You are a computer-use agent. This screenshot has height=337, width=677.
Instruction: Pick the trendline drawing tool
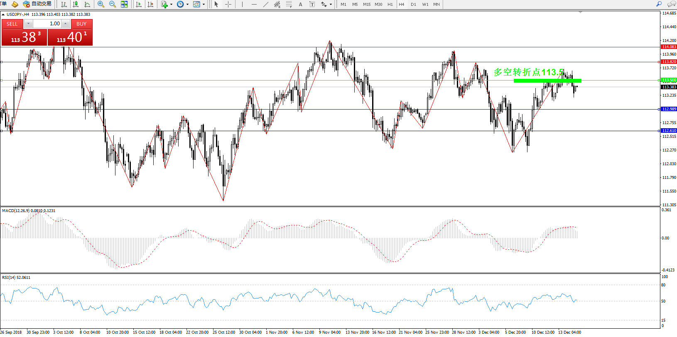point(265,4)
